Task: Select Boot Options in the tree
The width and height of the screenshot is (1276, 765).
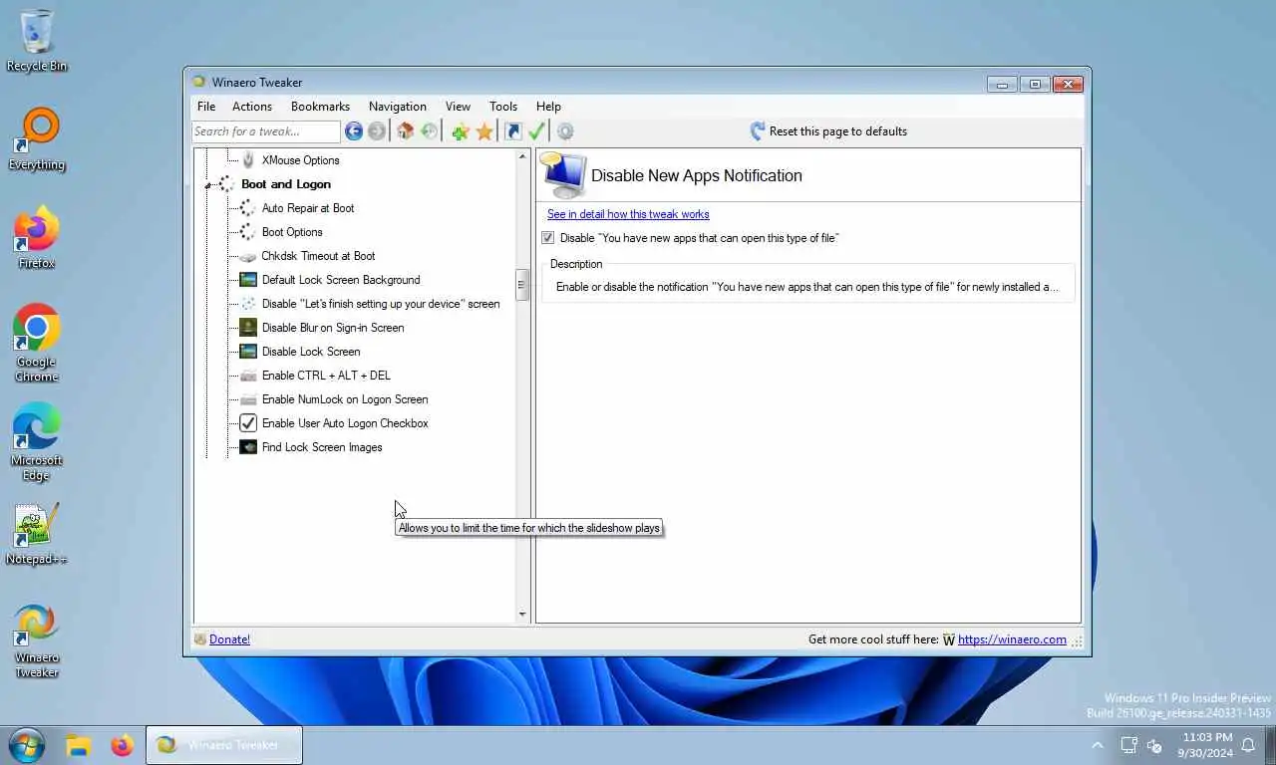Action: click(292, 232)
